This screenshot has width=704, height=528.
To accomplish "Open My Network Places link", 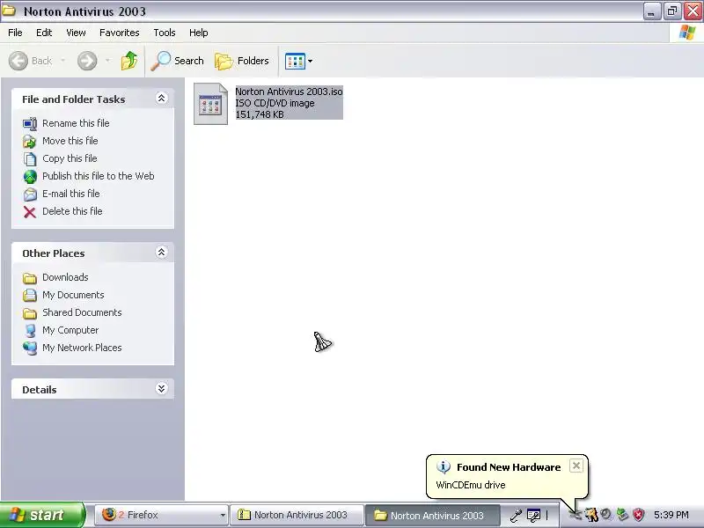I will pos(82,348).
